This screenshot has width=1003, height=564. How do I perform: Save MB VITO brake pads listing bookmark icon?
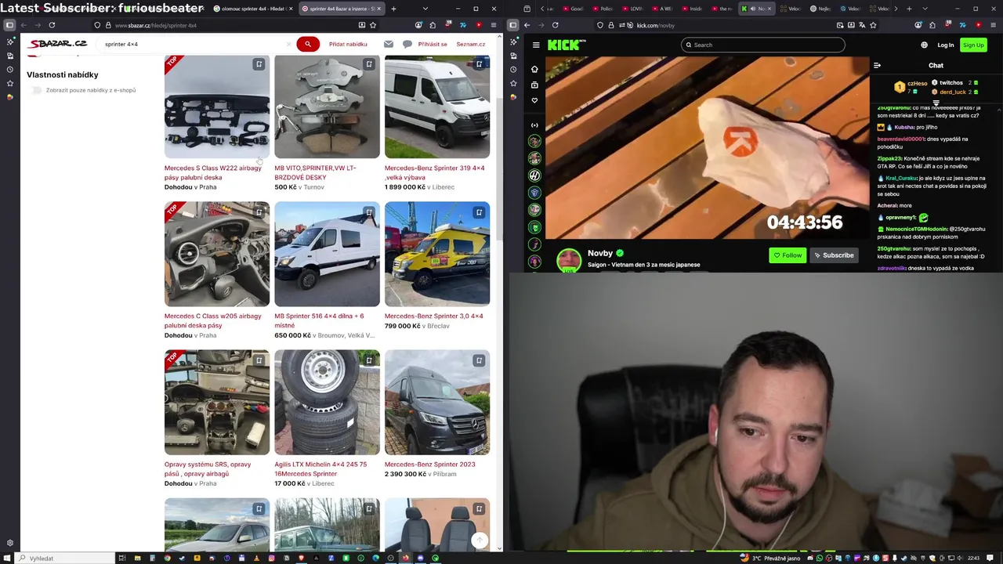[369, 64]
